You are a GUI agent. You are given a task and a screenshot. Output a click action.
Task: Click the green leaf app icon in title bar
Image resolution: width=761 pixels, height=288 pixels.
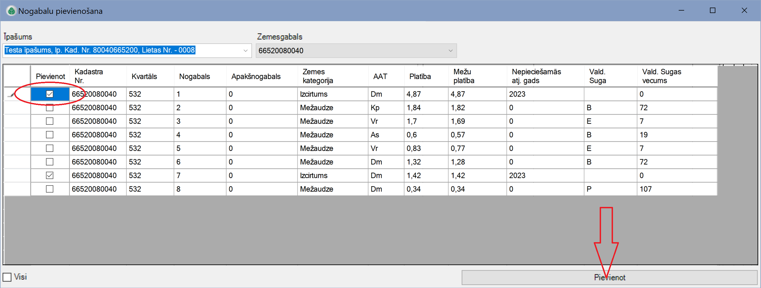[x=11, y=11]
